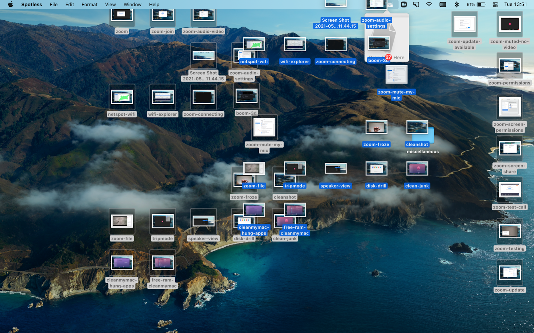Select the zoom-join file icon
The image size is (534, 333).
tap(163, 18)
